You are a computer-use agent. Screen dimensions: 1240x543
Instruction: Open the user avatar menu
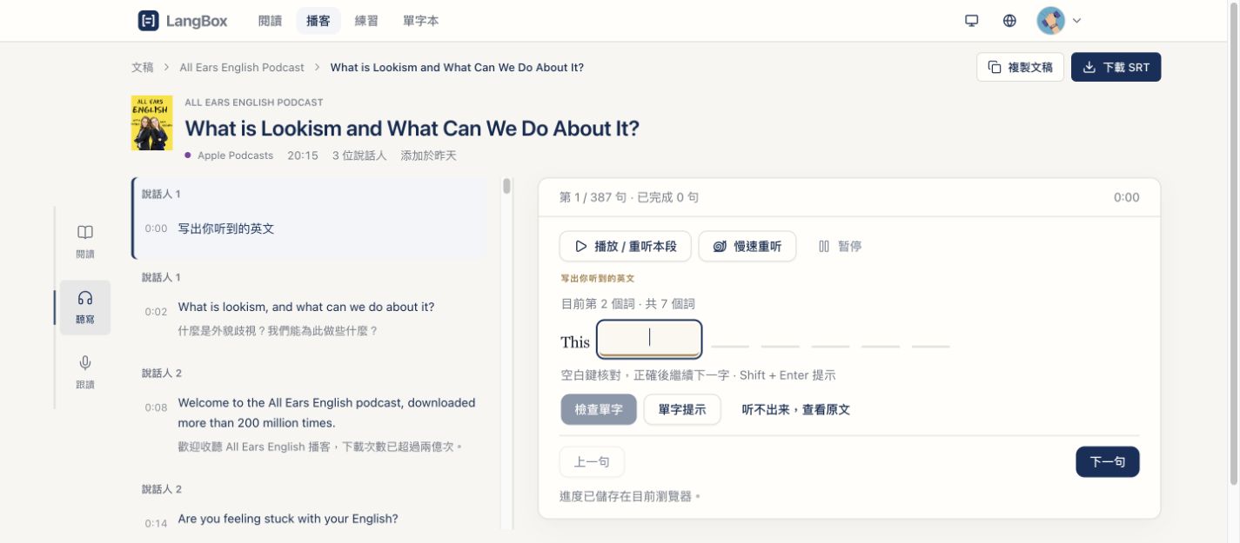(x=1050, y=21)
